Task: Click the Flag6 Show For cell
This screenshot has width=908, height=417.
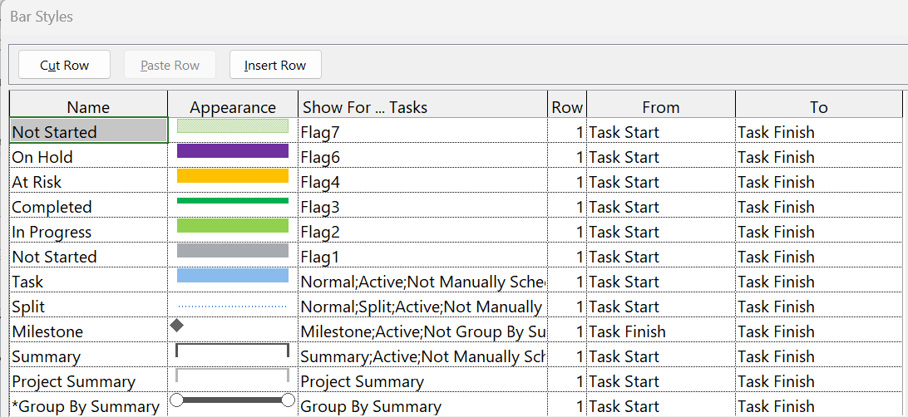Action: pos(422,156)
